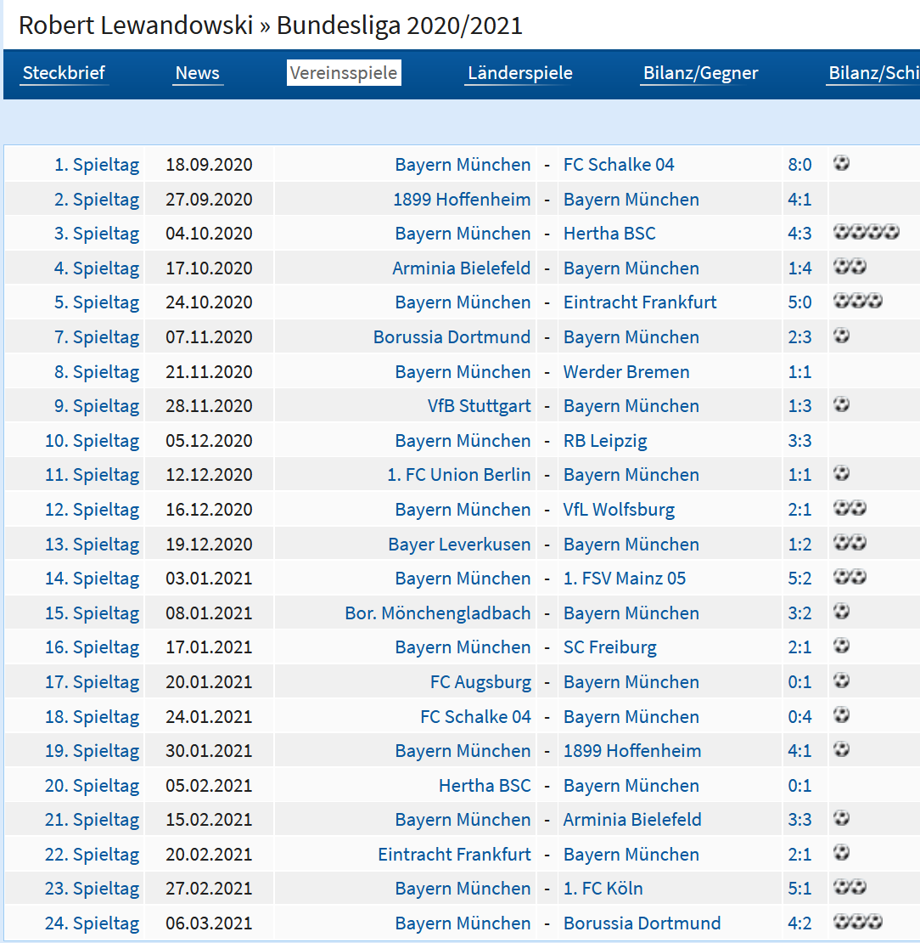Open the Borussia Dortmund link in the 7. Spieltag row

coord(452,337)
